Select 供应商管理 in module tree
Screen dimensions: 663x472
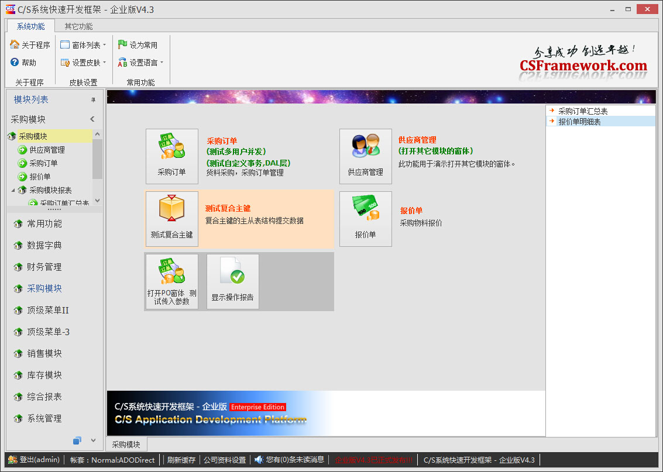(47, 150)
